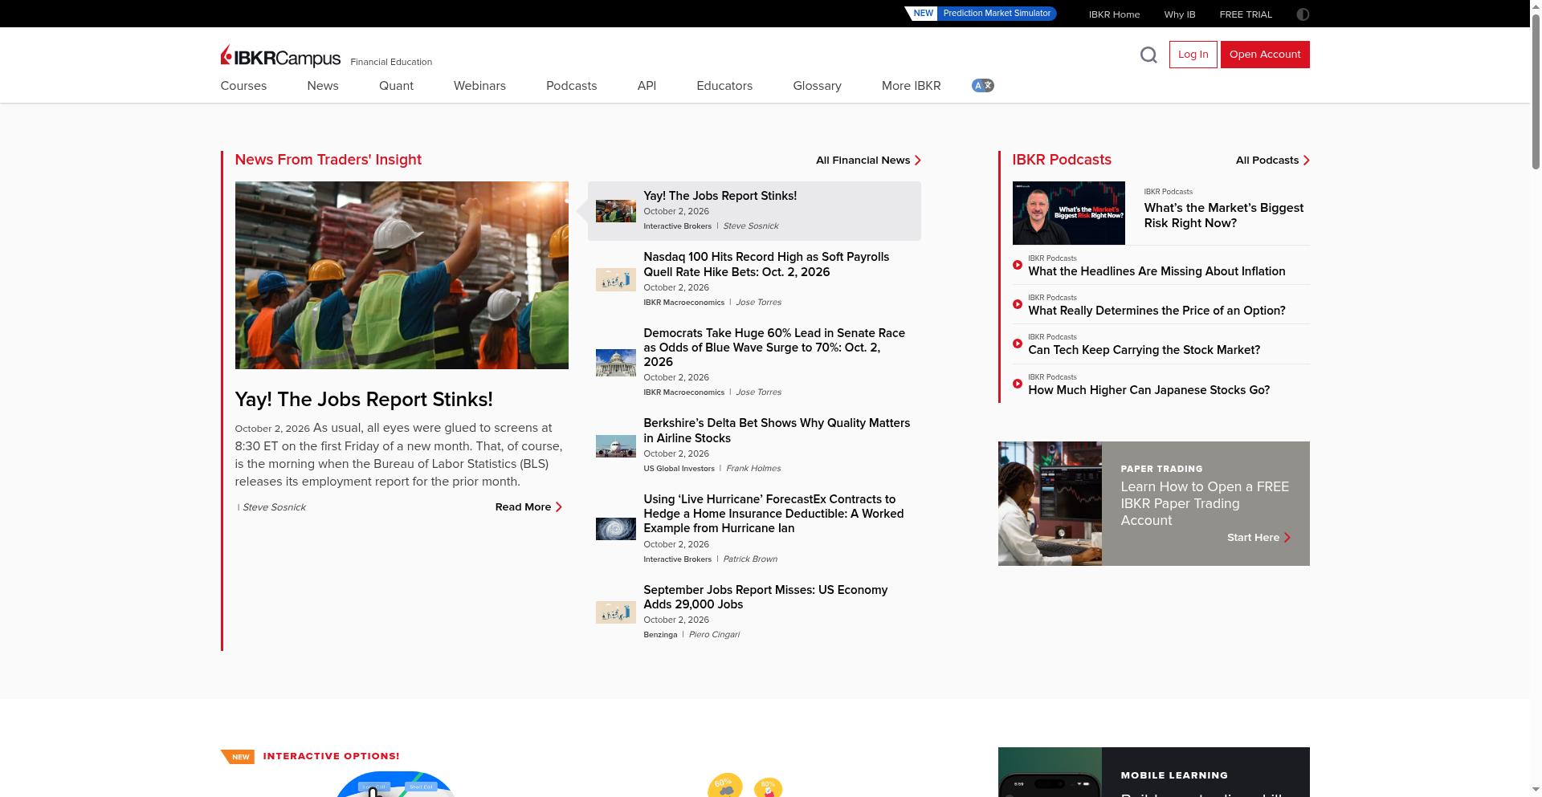This screenshot has width=1542, height=797.
Task: Open the Prediction Market Simulator link
Action: click(x=981, y=14)
